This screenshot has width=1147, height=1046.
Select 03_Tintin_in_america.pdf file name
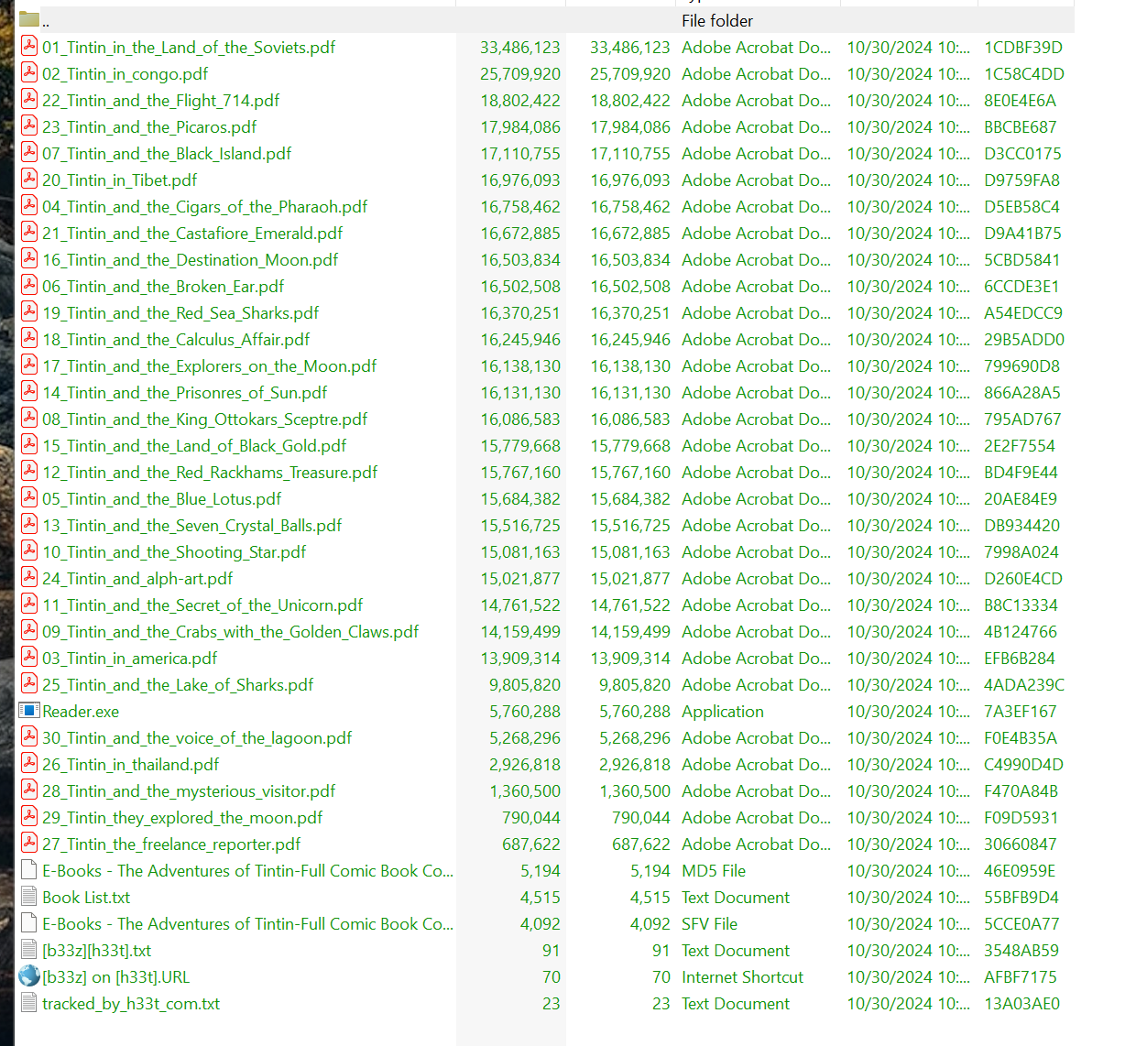(x=130, y=659)
